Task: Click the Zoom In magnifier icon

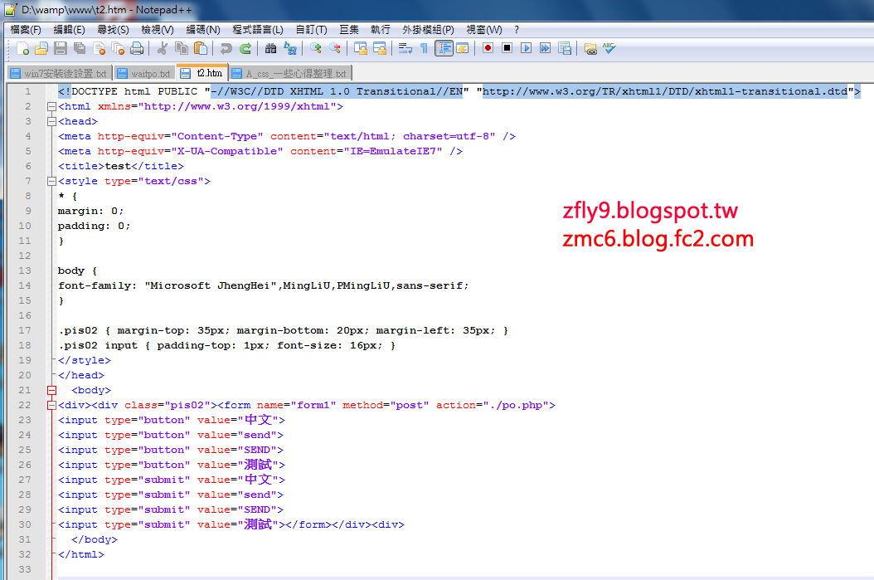Action: pos(315,48)
